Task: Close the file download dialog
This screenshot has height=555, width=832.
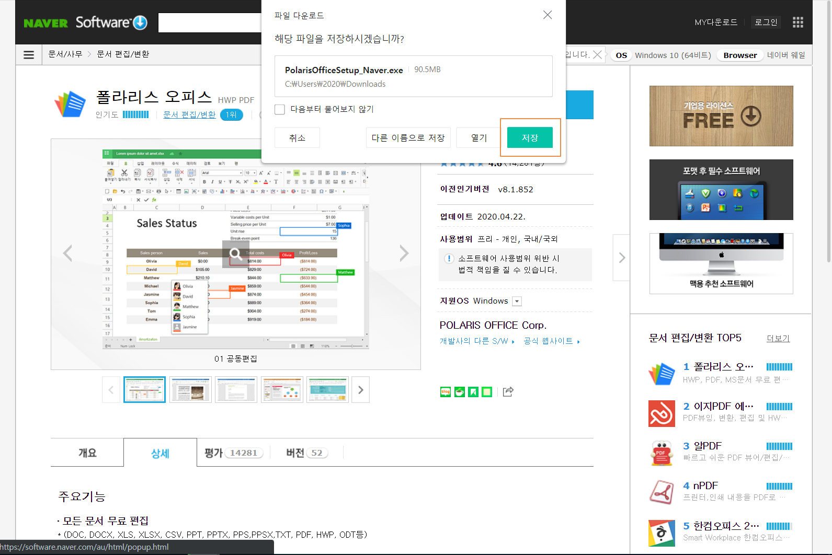Action: 548,15
